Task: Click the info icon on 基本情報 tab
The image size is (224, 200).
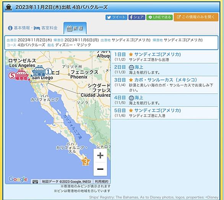Action: click(10, 28)
